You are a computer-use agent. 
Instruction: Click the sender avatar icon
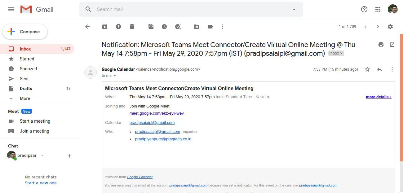tap(91, 72)
